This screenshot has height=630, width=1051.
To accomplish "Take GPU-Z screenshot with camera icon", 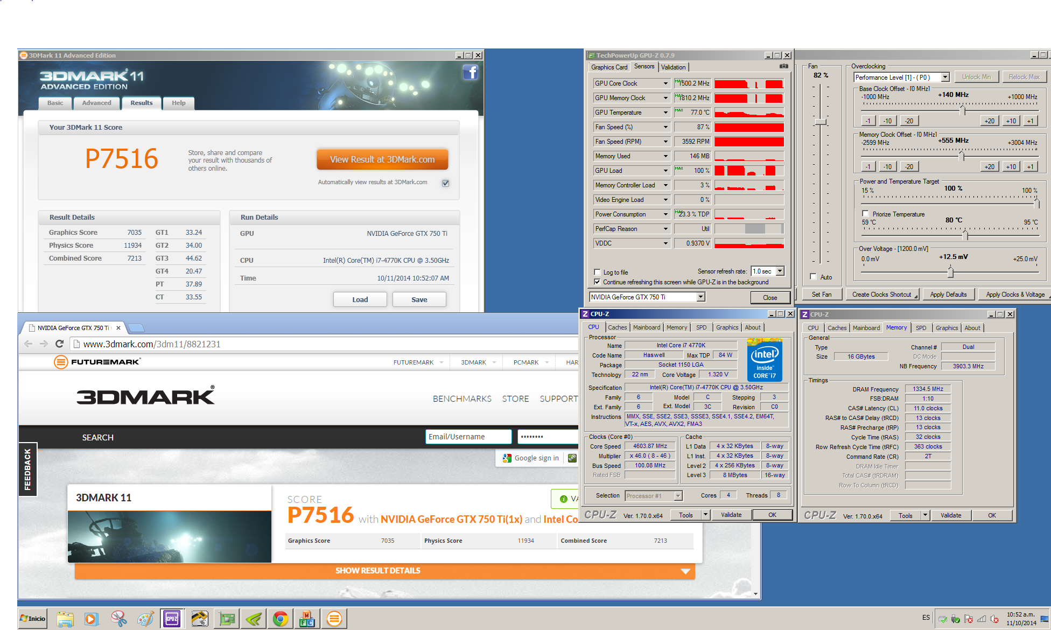I will coord(784,66).
